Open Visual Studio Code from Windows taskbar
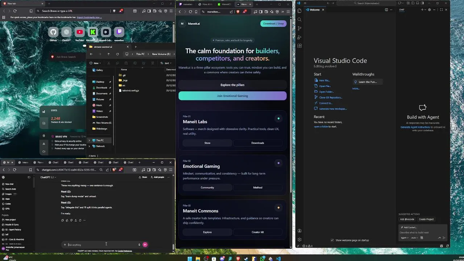464x261 pixels. pyautogui.click(x=278, y=259)
